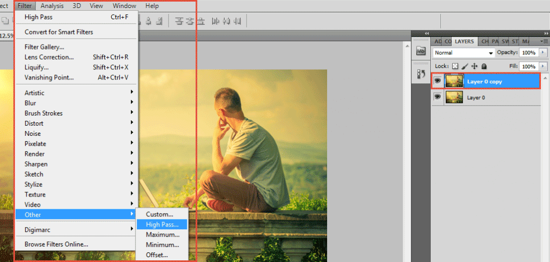The height and width of the screenshot is (262, 550).
Task: Click the distribute right edges icon
Action: (237, 21)
